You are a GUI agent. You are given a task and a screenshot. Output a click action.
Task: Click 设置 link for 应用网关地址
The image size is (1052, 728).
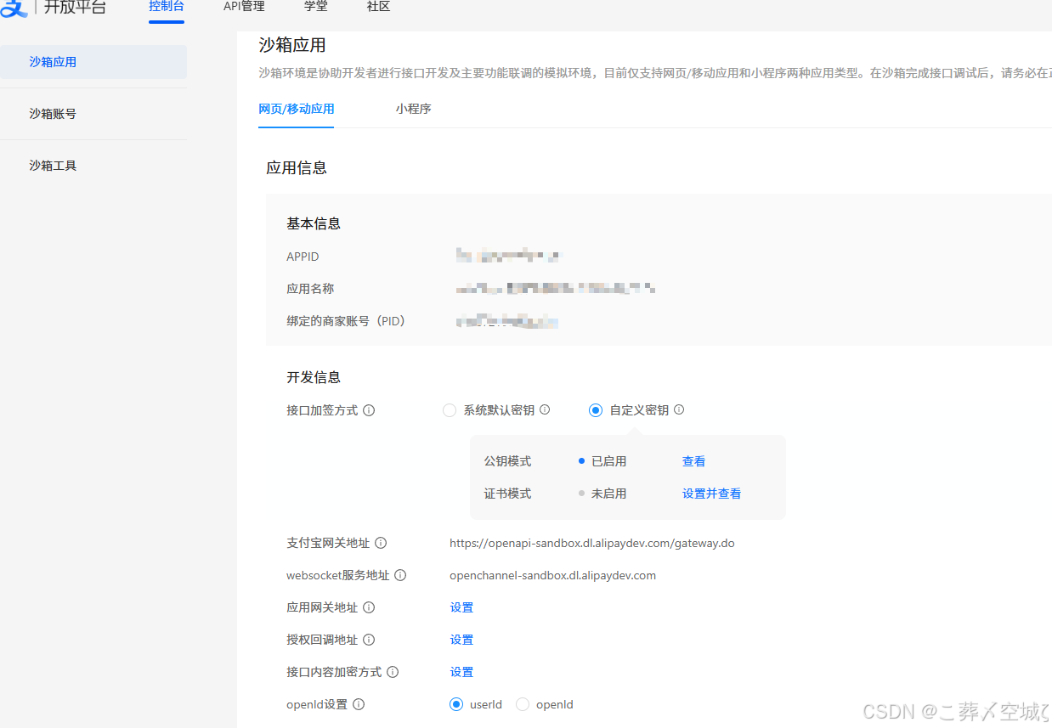(461, 607)
